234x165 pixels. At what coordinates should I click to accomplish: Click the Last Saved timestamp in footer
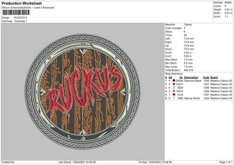pyautogui.click(x=77, y=162)
